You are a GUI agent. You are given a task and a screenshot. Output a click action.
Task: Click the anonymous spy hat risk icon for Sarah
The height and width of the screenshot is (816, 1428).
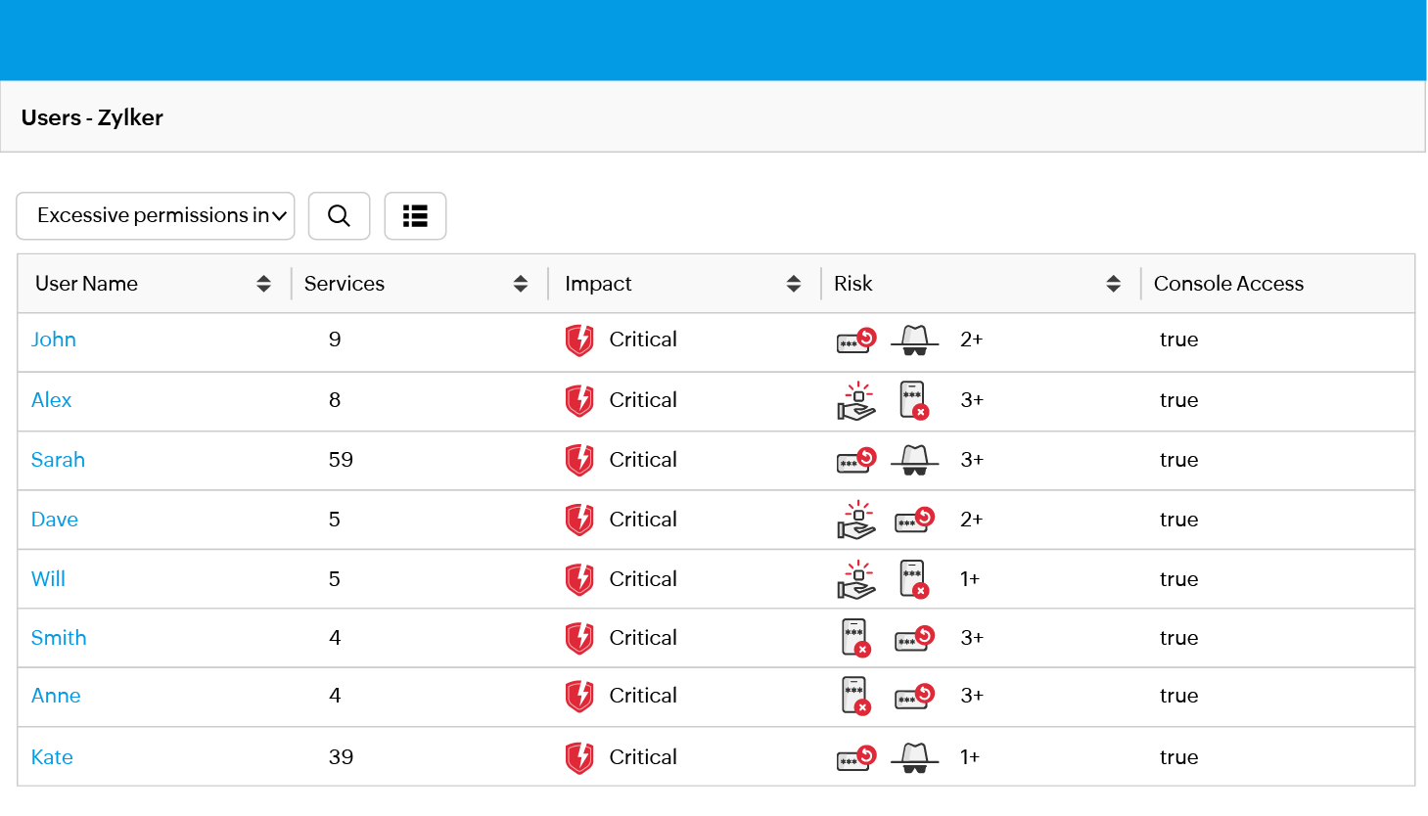914,460
